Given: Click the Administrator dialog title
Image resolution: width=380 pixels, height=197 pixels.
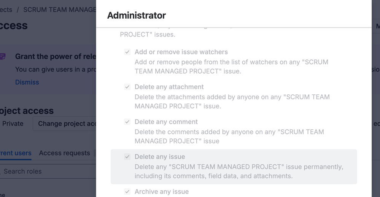Looking at the screenshot, I should (137, 16).
